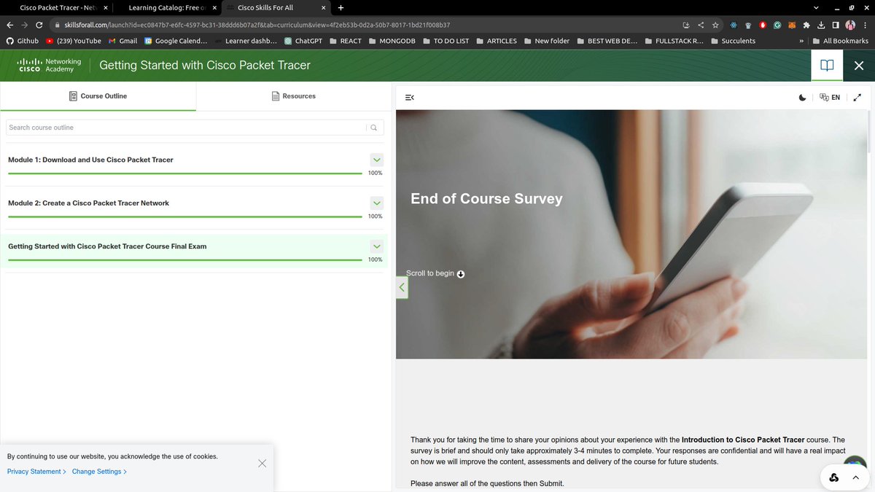
Task: Open the Change Settings cookie link
Action: coord(99,472)
